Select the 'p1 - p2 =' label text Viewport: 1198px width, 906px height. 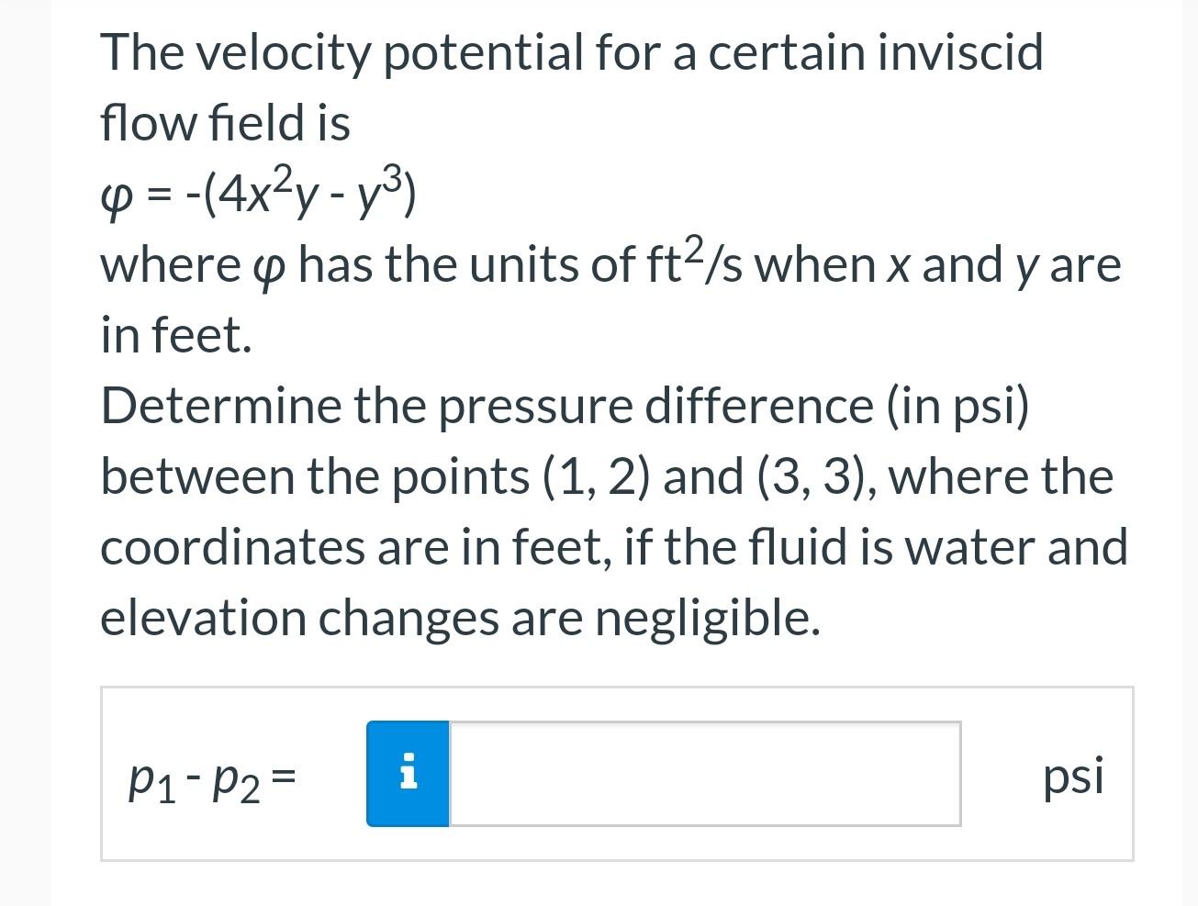pos(209,778)
